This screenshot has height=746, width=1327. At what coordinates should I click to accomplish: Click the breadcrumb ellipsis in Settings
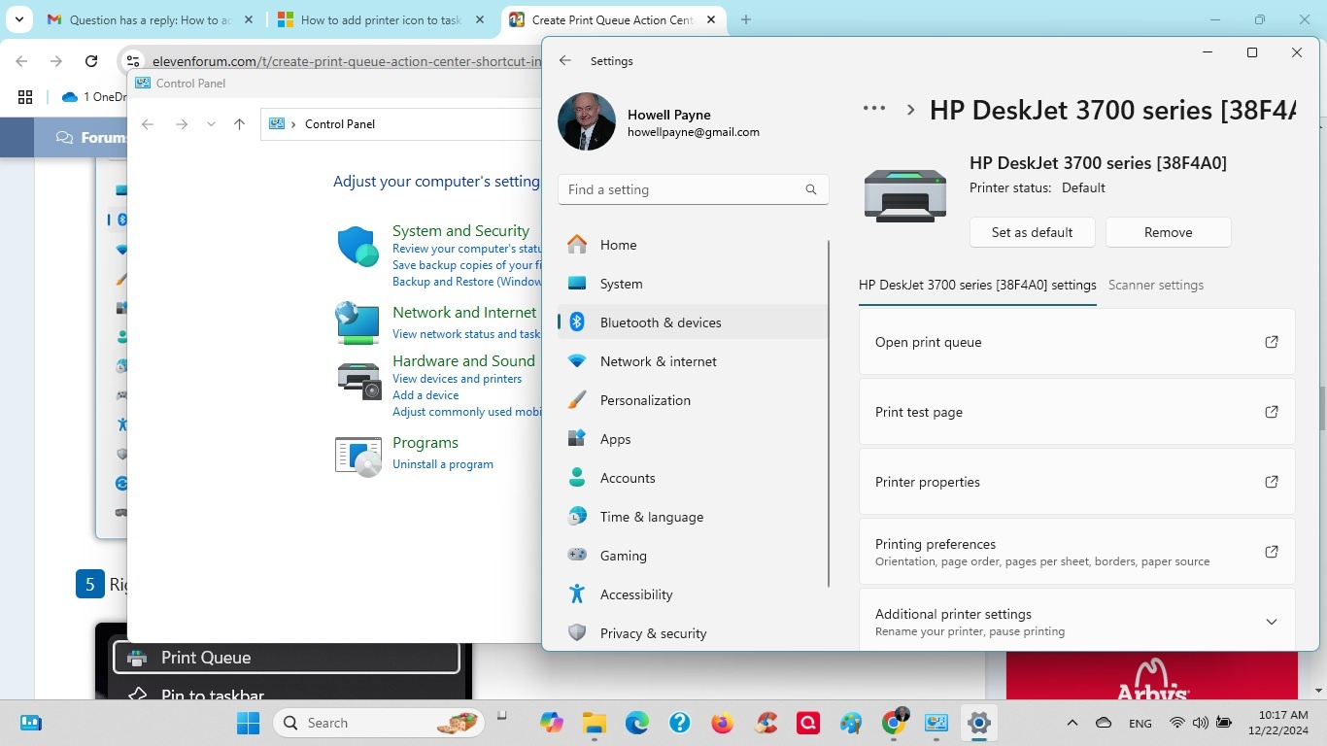point(874,109)
